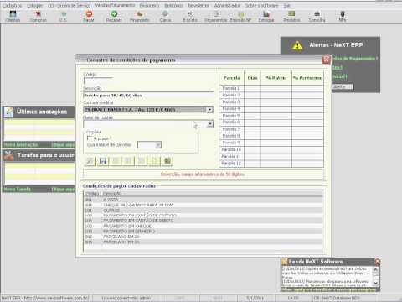Select the cheque pré-datado row in the list

204,205
